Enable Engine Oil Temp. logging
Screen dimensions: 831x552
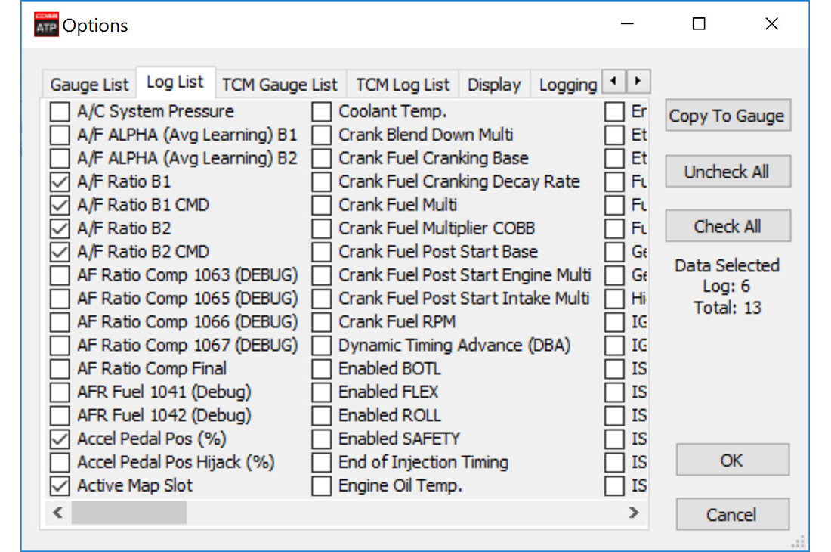321,485
